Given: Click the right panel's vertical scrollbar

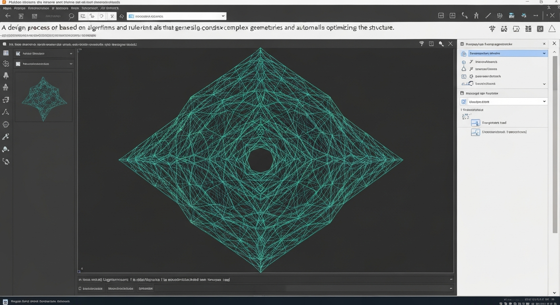Looking at the screenshot, I should click(555, 144).
